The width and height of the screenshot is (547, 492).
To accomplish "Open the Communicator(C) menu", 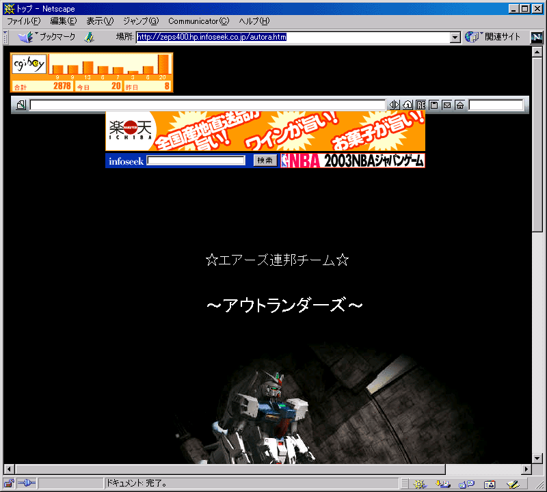I will click(x=199, y=21).
